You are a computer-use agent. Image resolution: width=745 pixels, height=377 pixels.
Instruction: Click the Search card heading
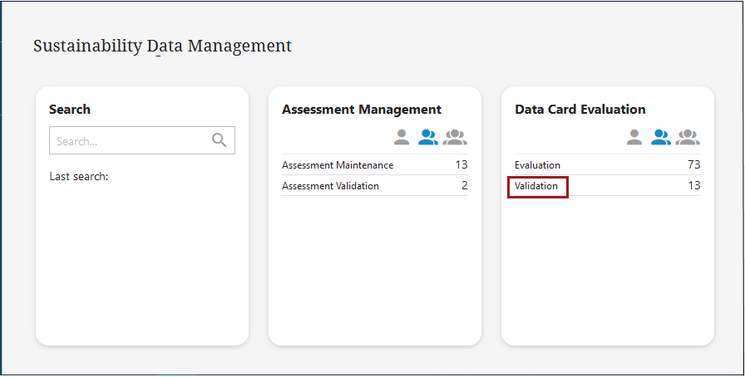click(70, 110)
